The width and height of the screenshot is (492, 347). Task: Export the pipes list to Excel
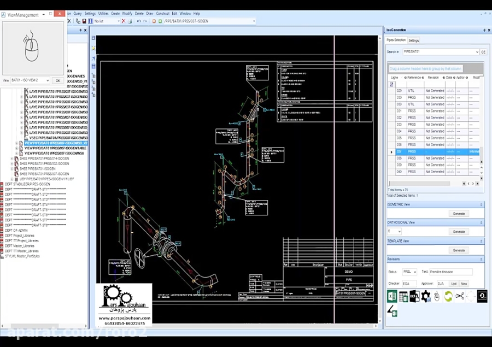(391, 296)
